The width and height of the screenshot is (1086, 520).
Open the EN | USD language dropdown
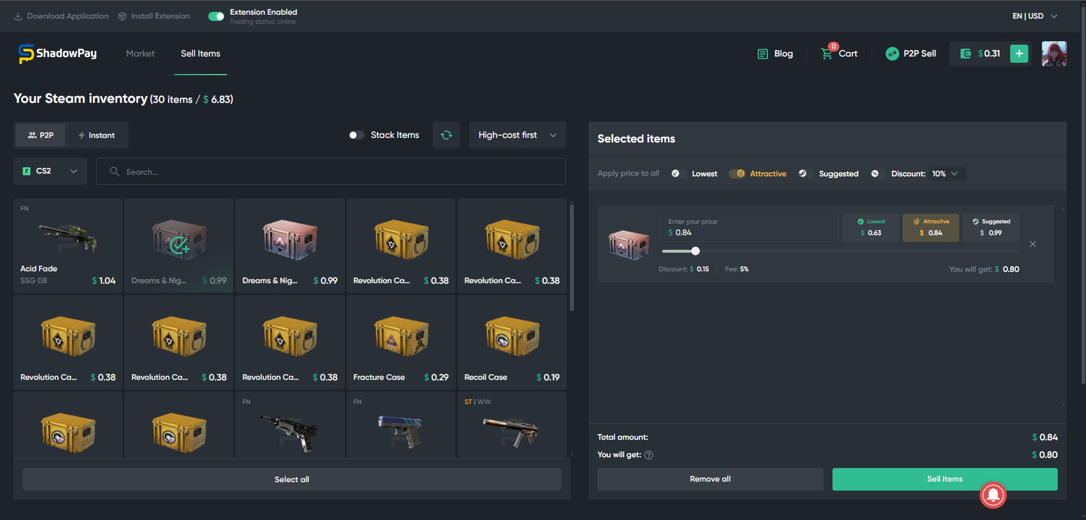click(1035, 16)
